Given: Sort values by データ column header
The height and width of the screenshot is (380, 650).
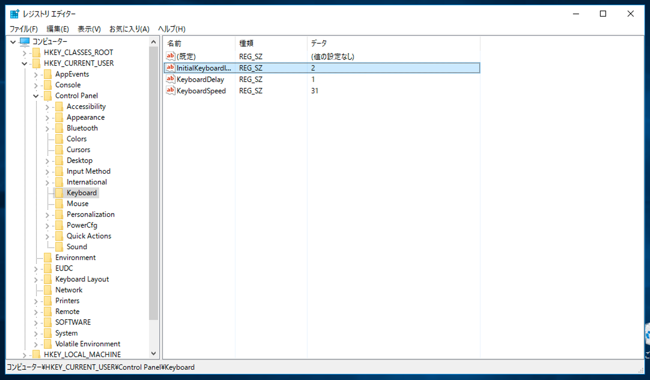Looking at the screenshot, I should 394,43.
